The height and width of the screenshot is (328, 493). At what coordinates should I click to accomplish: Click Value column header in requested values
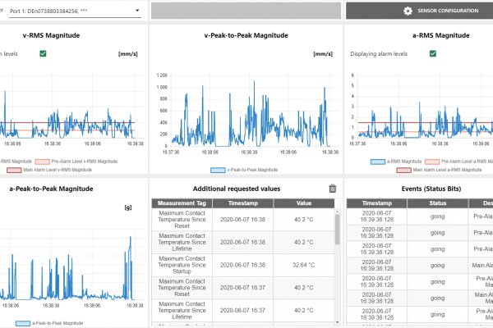pyautogui.click(x=304, y=203)
